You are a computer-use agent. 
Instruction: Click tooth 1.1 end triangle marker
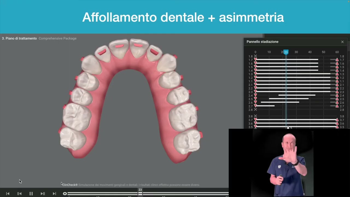point(337,81)
